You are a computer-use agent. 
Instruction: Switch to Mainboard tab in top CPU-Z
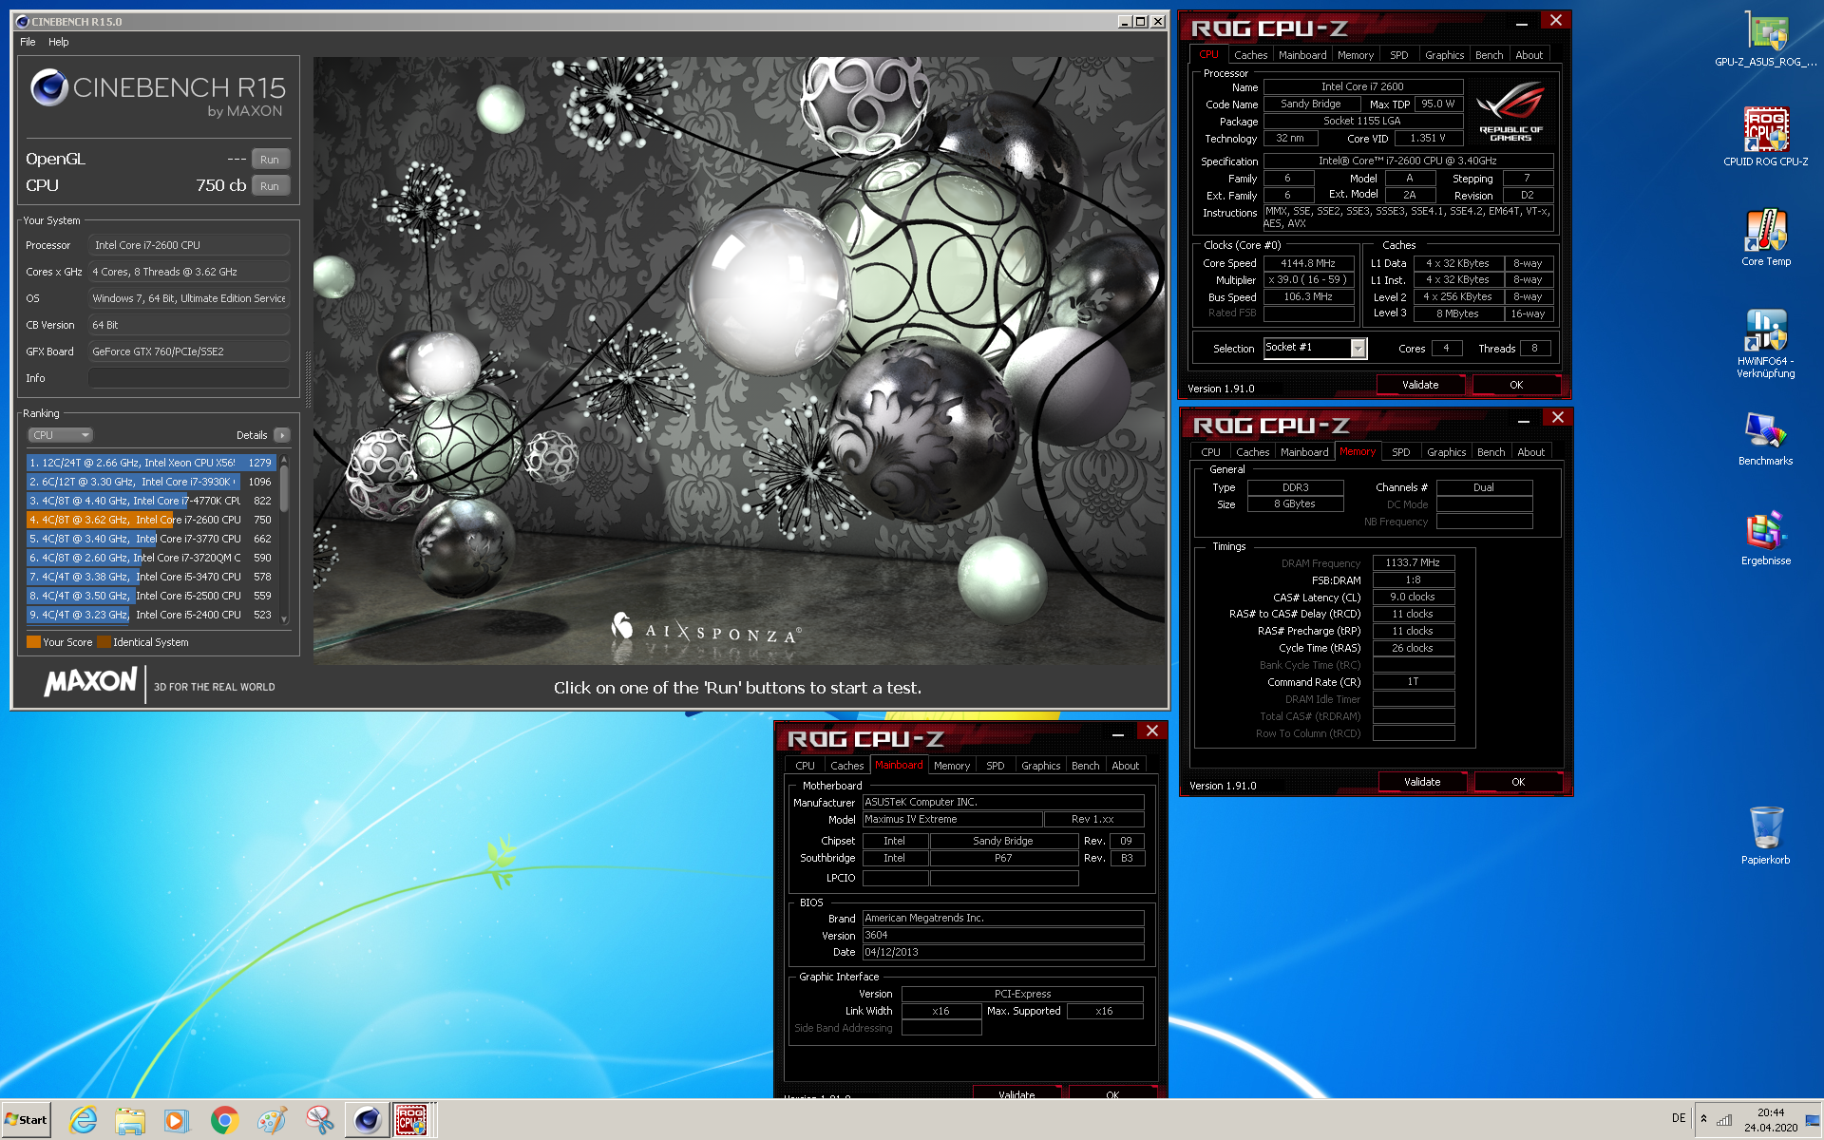pos(1302,55)
